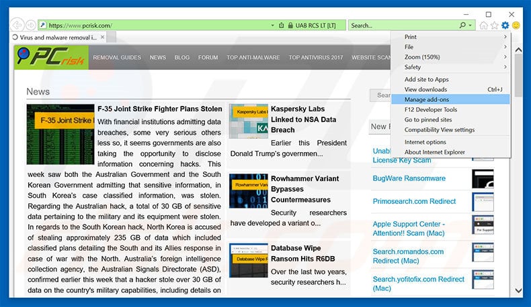Screen dimensions: 531x307
Task: Open BugWare Ransomware guide link
Action: click(x=409, y=178)
